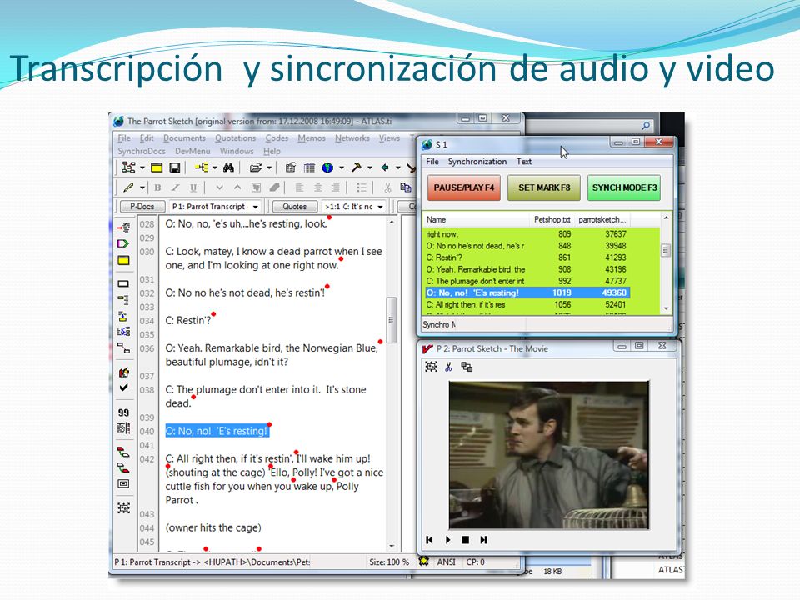Click the SYNCH MODE F3 button
Screen dimensions: 800x600
(624, 187)
